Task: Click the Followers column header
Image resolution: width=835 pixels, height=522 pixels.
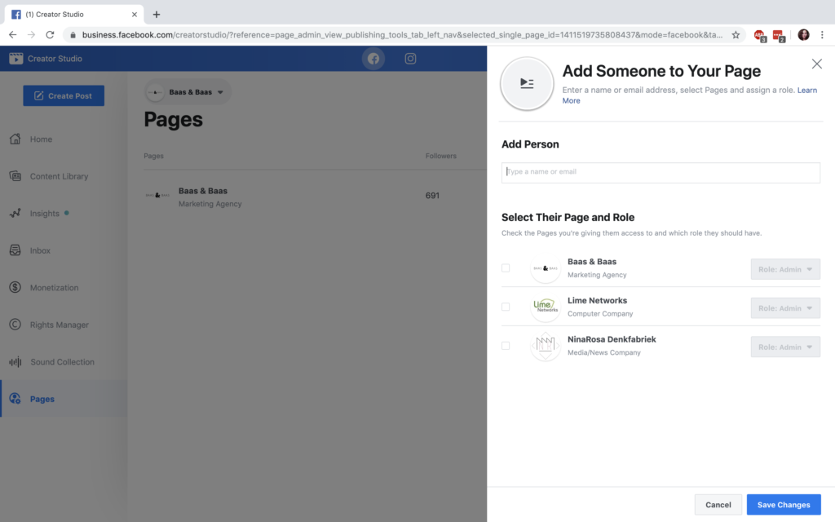Action: 441,156
